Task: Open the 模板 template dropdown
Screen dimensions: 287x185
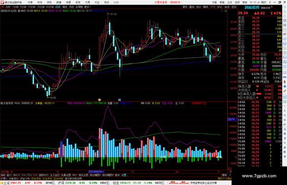Action: 224,175
